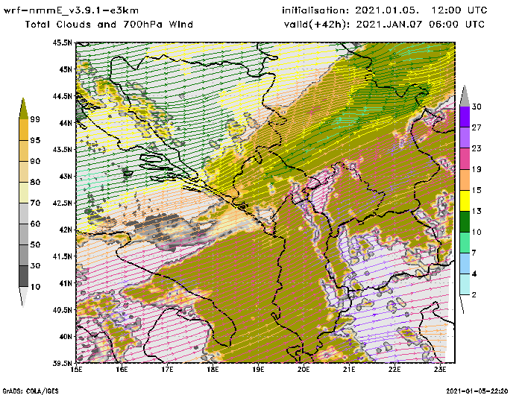Click the initialisation date "2021.01.05. 12:00 UTC"

[x=421, y=10]
